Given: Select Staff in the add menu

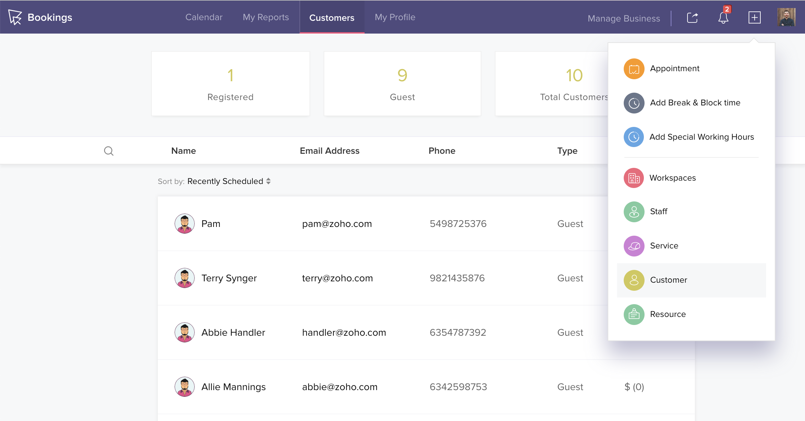Looking at the screenshot, I should (x=658, y=212).
